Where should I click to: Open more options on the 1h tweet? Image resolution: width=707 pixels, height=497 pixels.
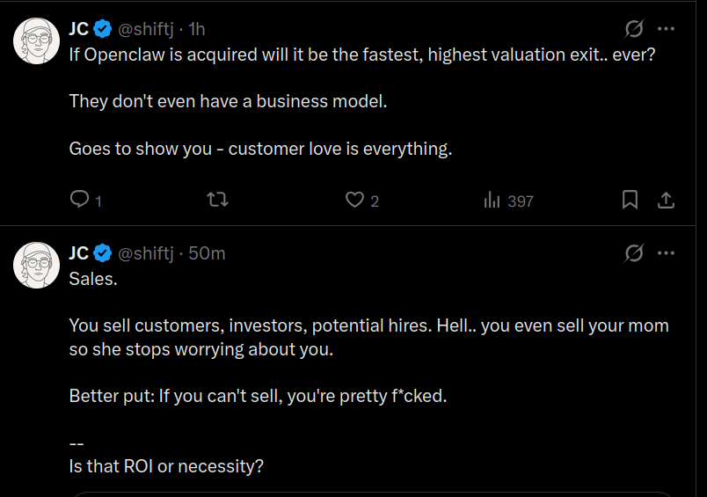click(666, 29)
